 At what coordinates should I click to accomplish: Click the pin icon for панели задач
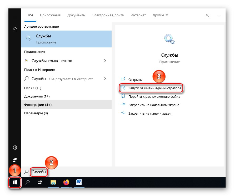(x=123, y=113)
